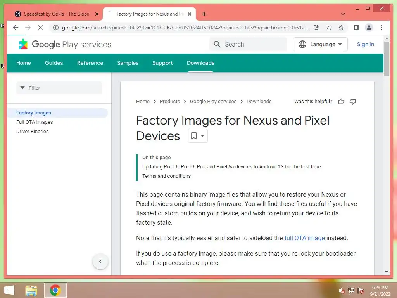The image size is (397, 298).
Task: Open the Samples tab
Action: (128, 63)
